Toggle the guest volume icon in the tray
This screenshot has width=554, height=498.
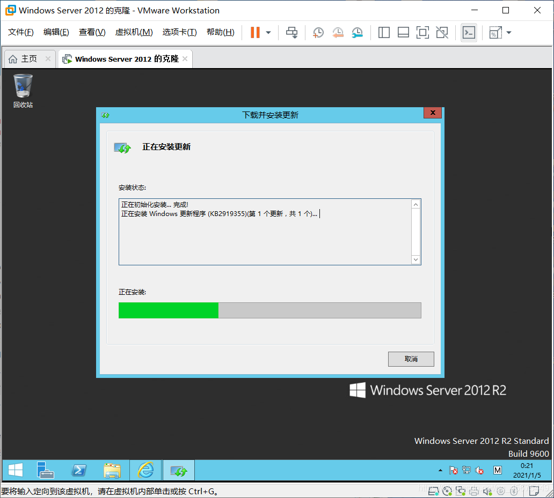479,470
